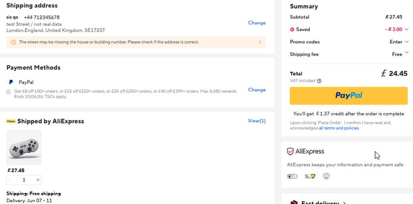Viewport: 413px width, 204px height.
Task: Expand the Saved discount details chevron
Action: pos(407,29)
